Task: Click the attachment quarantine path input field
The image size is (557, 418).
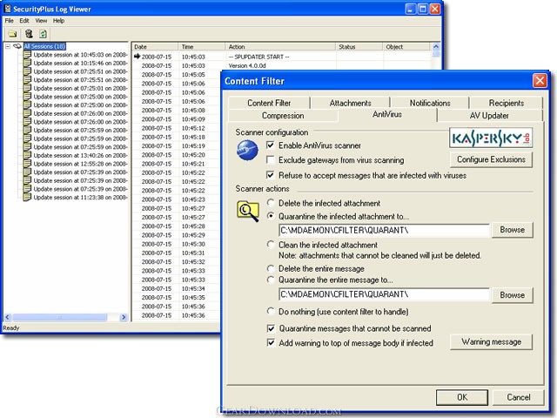Action: (x=384, y=230)
